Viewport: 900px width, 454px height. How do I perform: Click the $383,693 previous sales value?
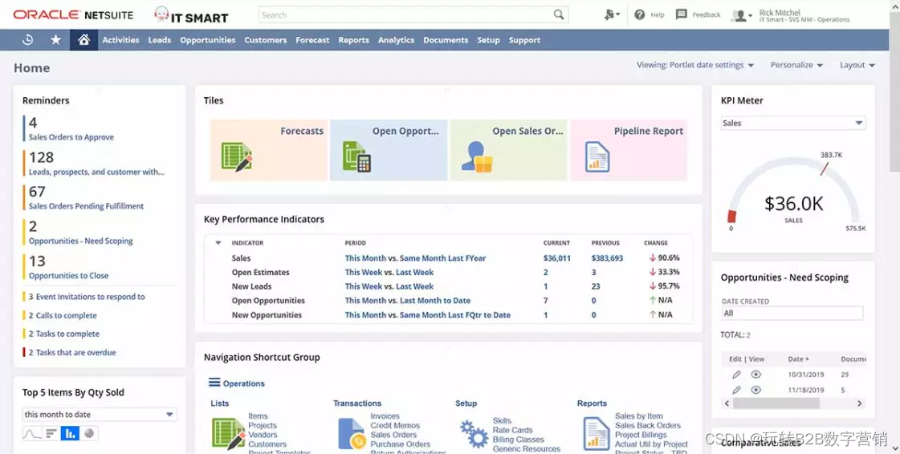click(x=607, y=258)
